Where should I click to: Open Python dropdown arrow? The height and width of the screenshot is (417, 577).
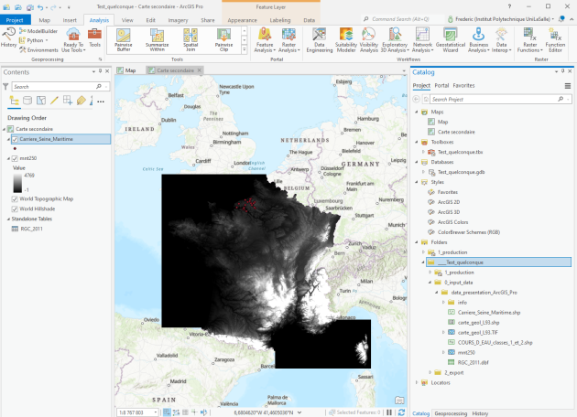click(x=47, y=40)
